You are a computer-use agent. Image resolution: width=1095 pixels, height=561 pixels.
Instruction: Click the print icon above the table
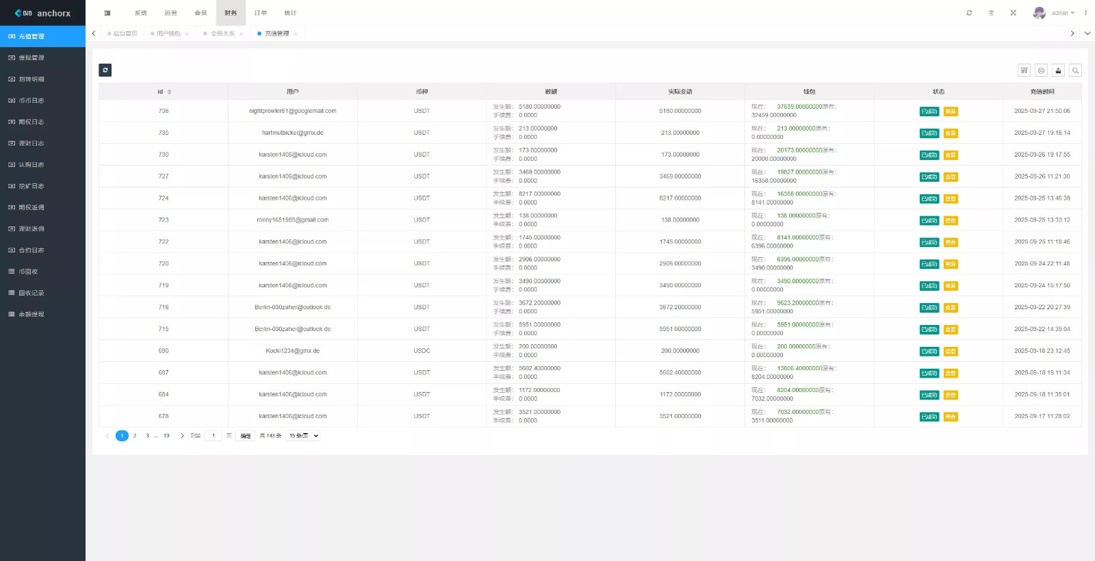1041,70
